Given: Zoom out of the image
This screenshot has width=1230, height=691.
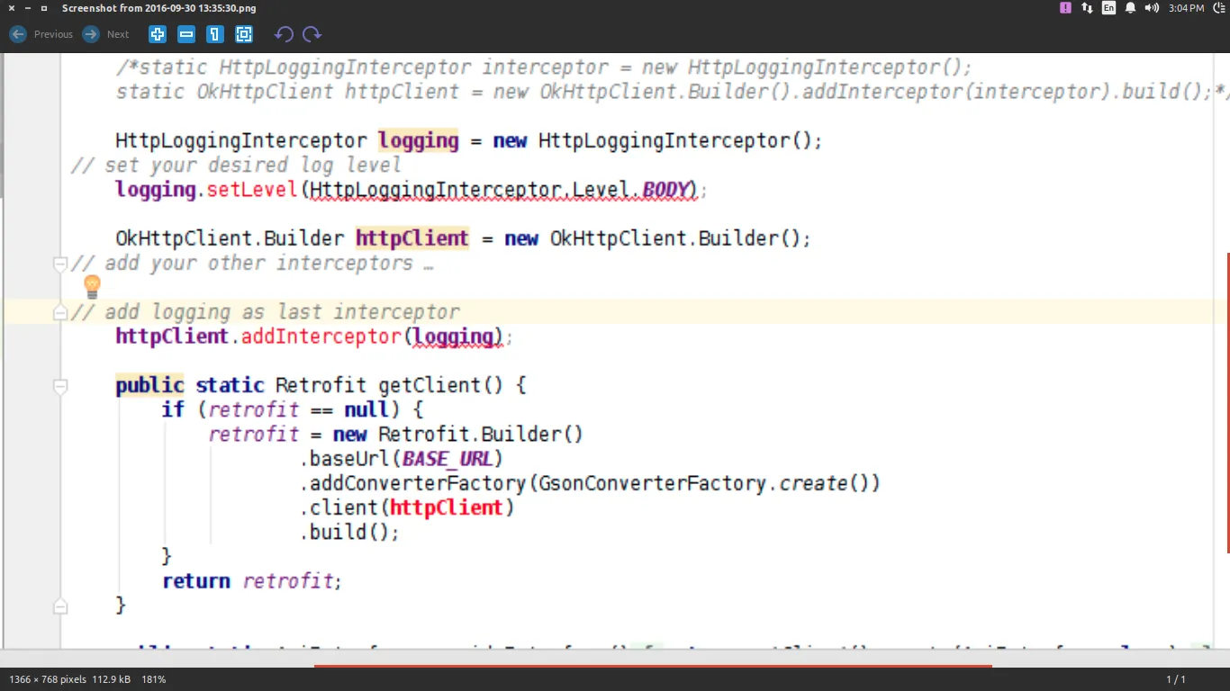Looking at the screenshot, I should [186, 34].
